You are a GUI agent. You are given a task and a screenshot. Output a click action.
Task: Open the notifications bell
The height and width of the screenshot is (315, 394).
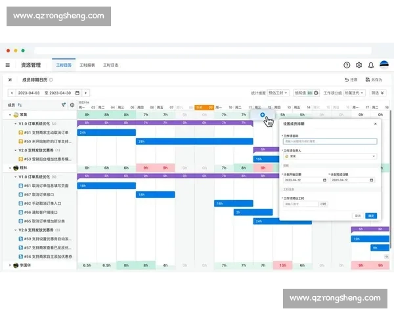point(371,66)
